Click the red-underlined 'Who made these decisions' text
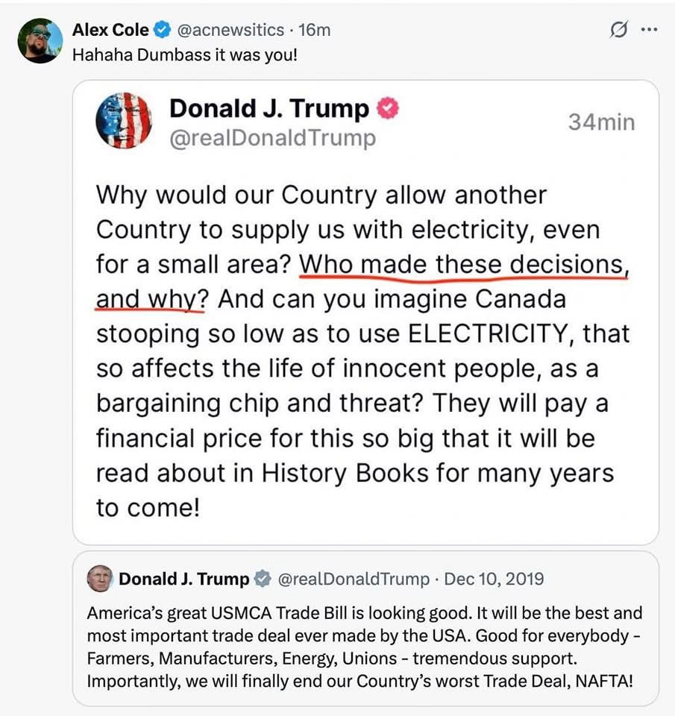Screen dimensions: 675x716 463,264
